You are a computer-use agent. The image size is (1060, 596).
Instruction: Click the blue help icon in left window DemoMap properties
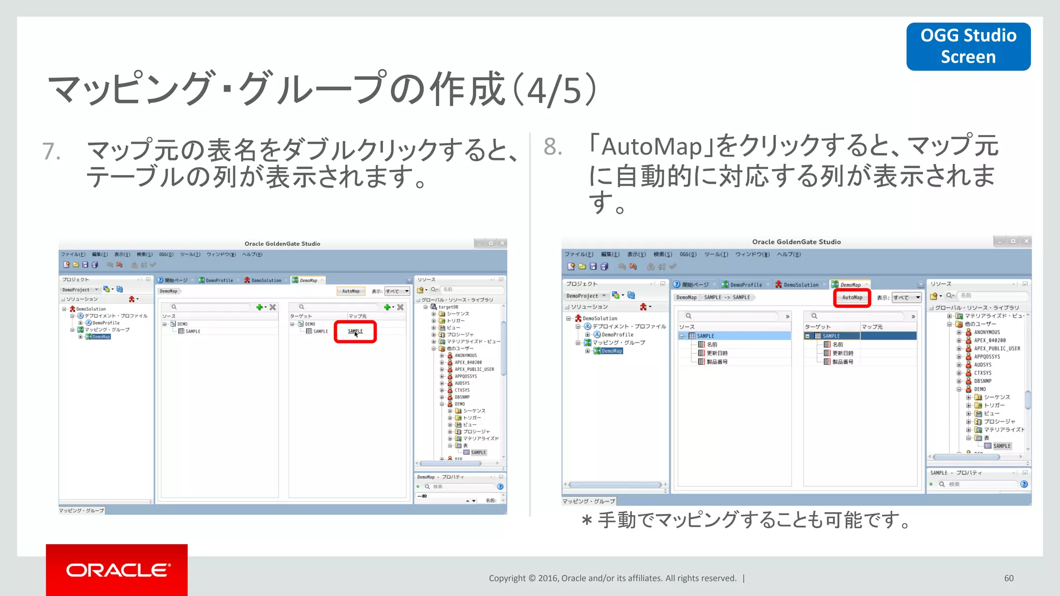tap(500, 486)
